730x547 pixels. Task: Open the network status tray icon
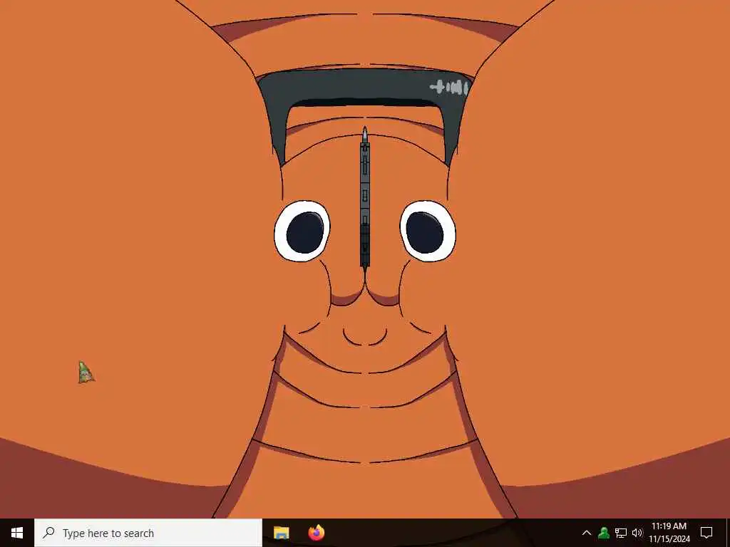pyautogui.click(x=621, y=533)
